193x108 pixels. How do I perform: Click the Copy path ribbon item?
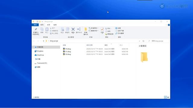click(54, 31)
